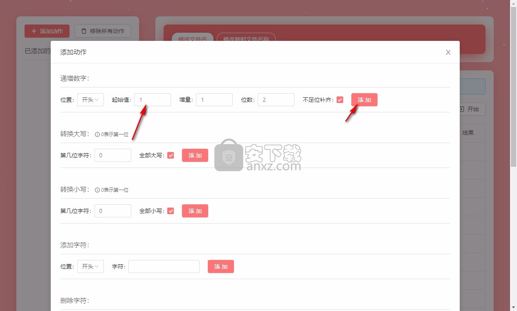Image resolution: width=517 pixels, height=311 pixels.
Task: Click the 递增数字 section heading
Action: tap(75, 78)
